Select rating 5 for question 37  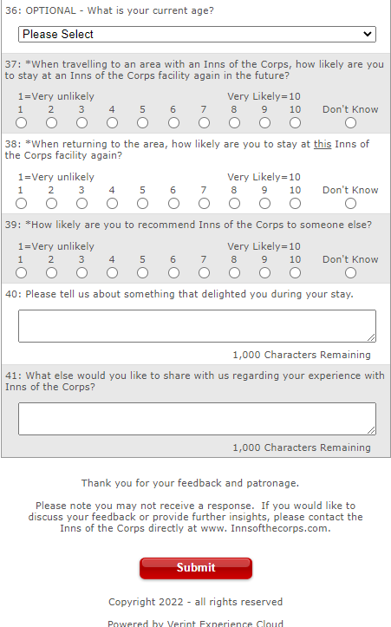pyautogui.click(x=143, y=123)
